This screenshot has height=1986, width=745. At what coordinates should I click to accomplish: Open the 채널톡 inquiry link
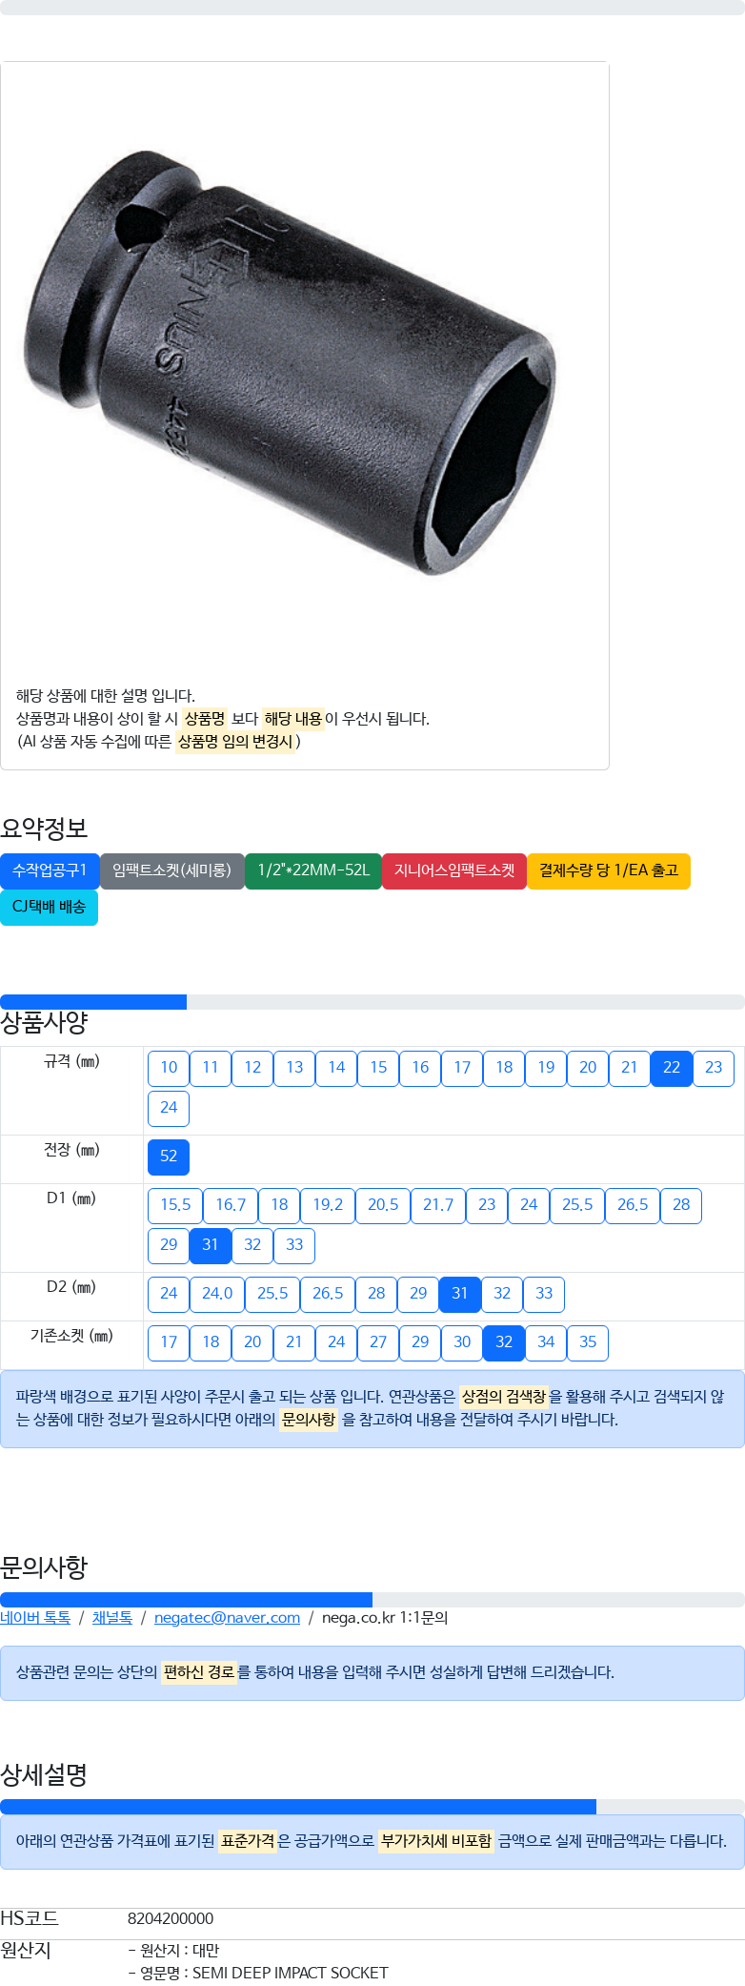(x=112, y=1618)
